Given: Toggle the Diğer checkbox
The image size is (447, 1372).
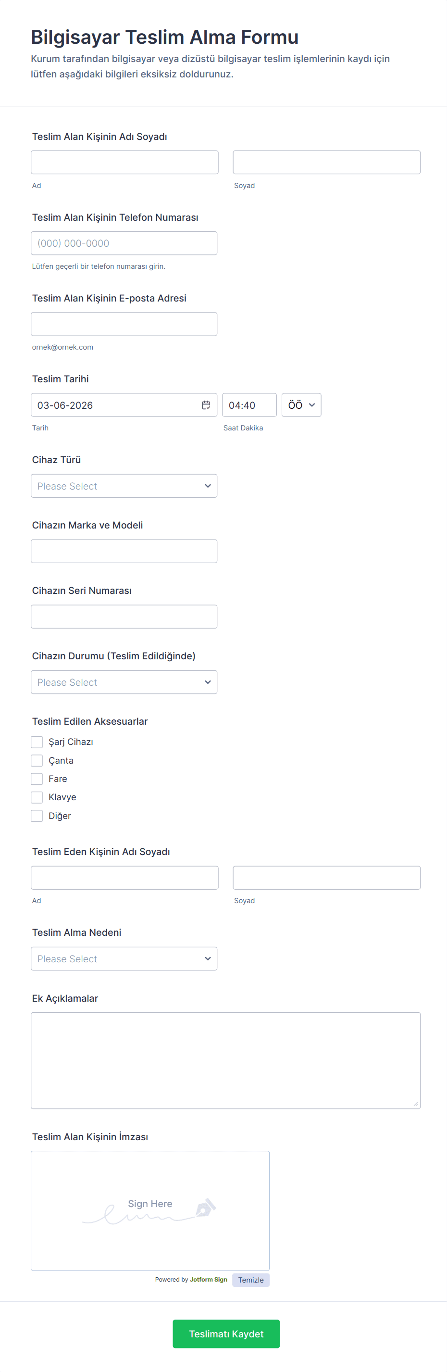Looking at the screenshot, I should (37, 816).
